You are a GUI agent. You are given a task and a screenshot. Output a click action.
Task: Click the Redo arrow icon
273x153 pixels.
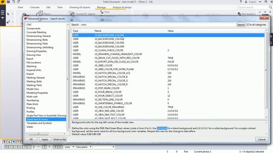(x=19, y=2)
